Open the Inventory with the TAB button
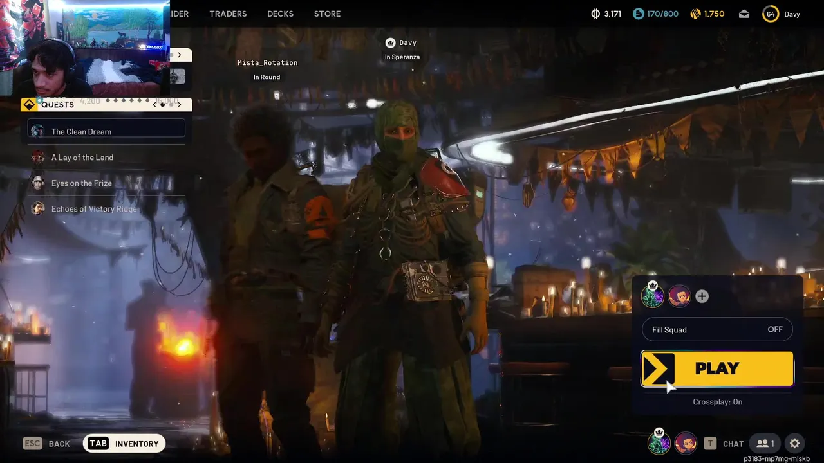Viewport: 824px width, 463px height. coord(124,443)
